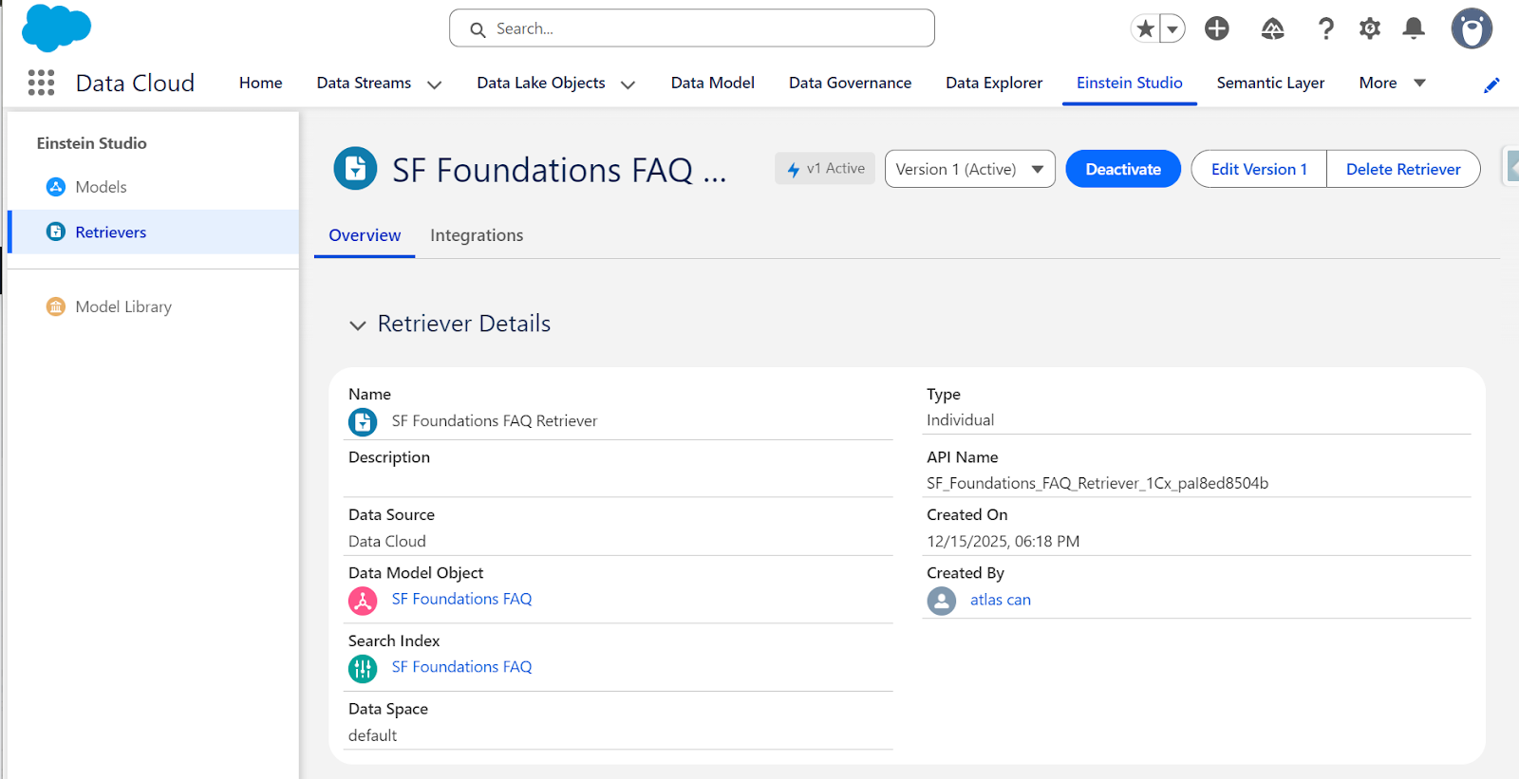Image resolution: width=1519 pixels, height=779 pixels.
Task: Collapse the Retriever Details section
Action: [x=358, y=325]
